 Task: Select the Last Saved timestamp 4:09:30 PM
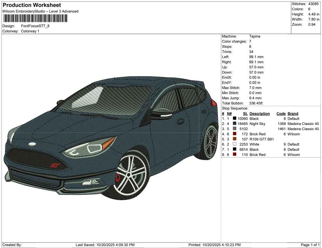pos(125,245)
